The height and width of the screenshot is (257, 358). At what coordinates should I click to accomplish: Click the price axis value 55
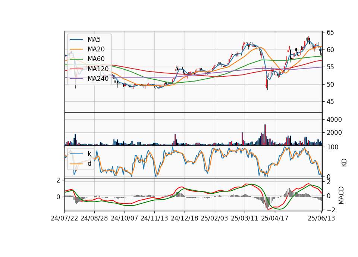330,67
